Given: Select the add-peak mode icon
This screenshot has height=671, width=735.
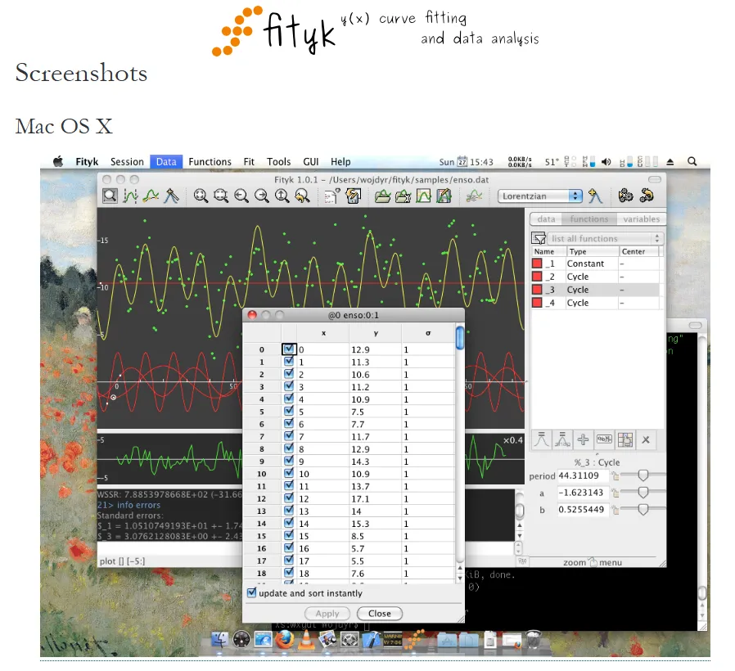Looking at the screenshot, I should [x=171, y=196].
